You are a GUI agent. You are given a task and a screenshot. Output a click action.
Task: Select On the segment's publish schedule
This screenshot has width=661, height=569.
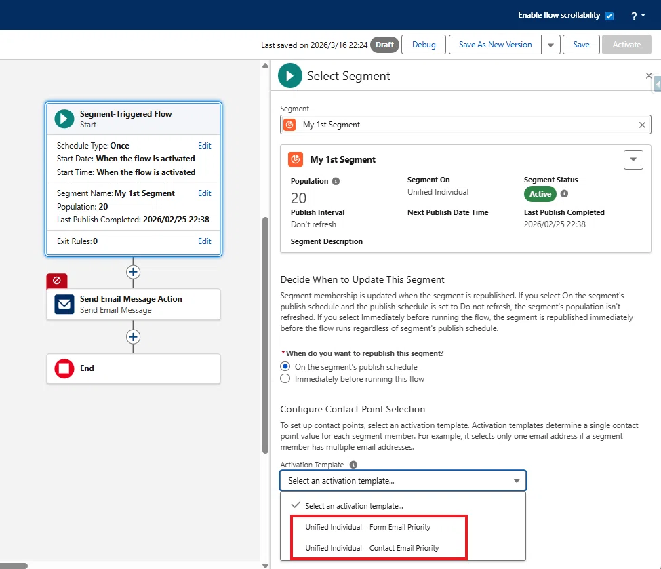(x=285, y=366)
